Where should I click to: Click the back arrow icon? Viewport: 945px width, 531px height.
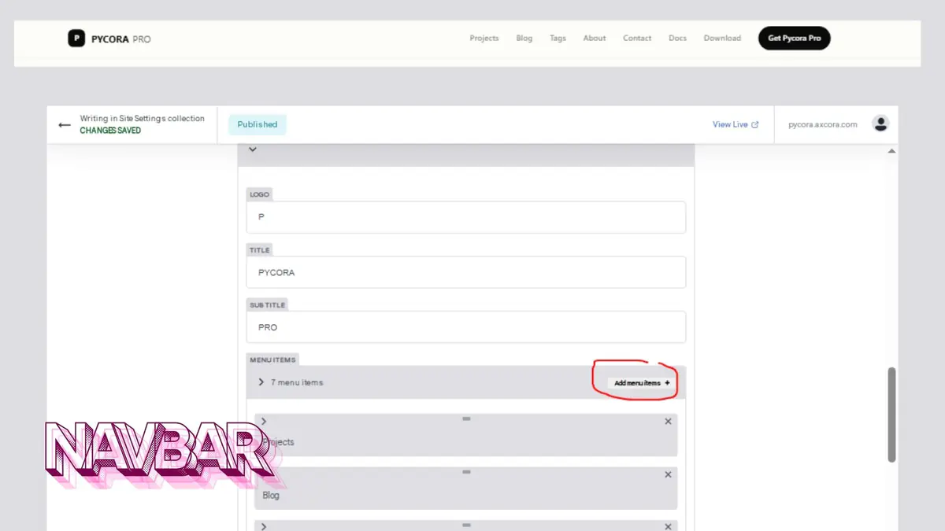(65, 125)
